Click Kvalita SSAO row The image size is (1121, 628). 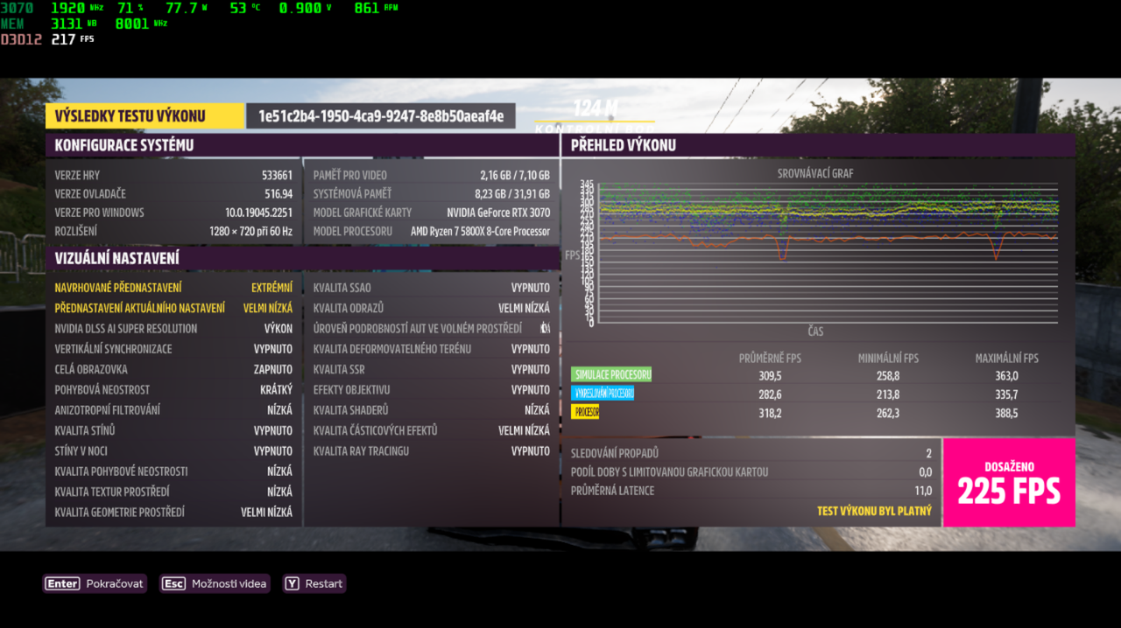tap(432, 288)
